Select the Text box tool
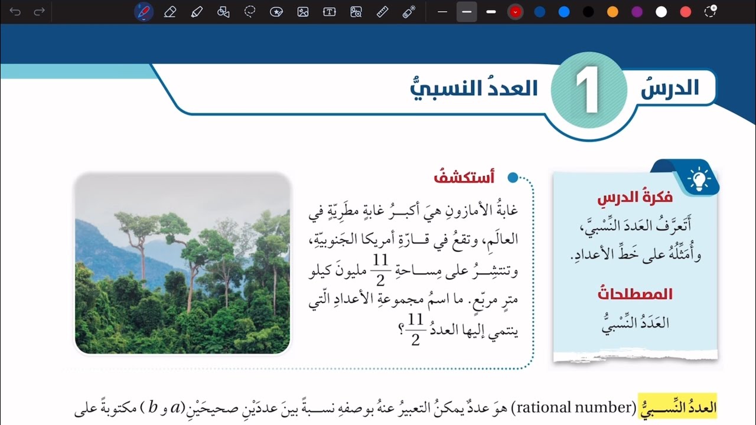The width and height of the screenshot is (756, 425). point(330,12)
